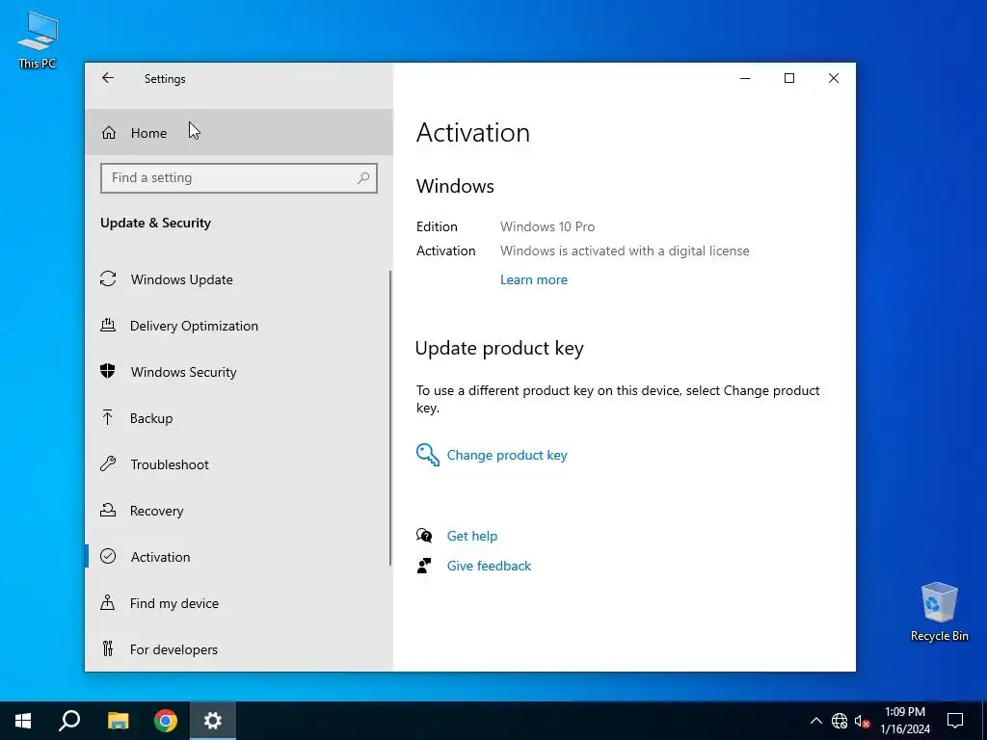
Task: Minimize the Settings window
Action: pyautogui.click(x=745, y=78)
